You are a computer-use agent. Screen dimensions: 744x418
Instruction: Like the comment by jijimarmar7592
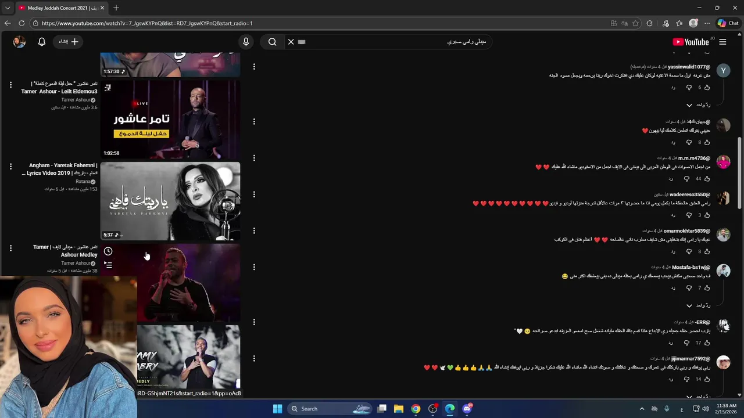pos(707,379)
